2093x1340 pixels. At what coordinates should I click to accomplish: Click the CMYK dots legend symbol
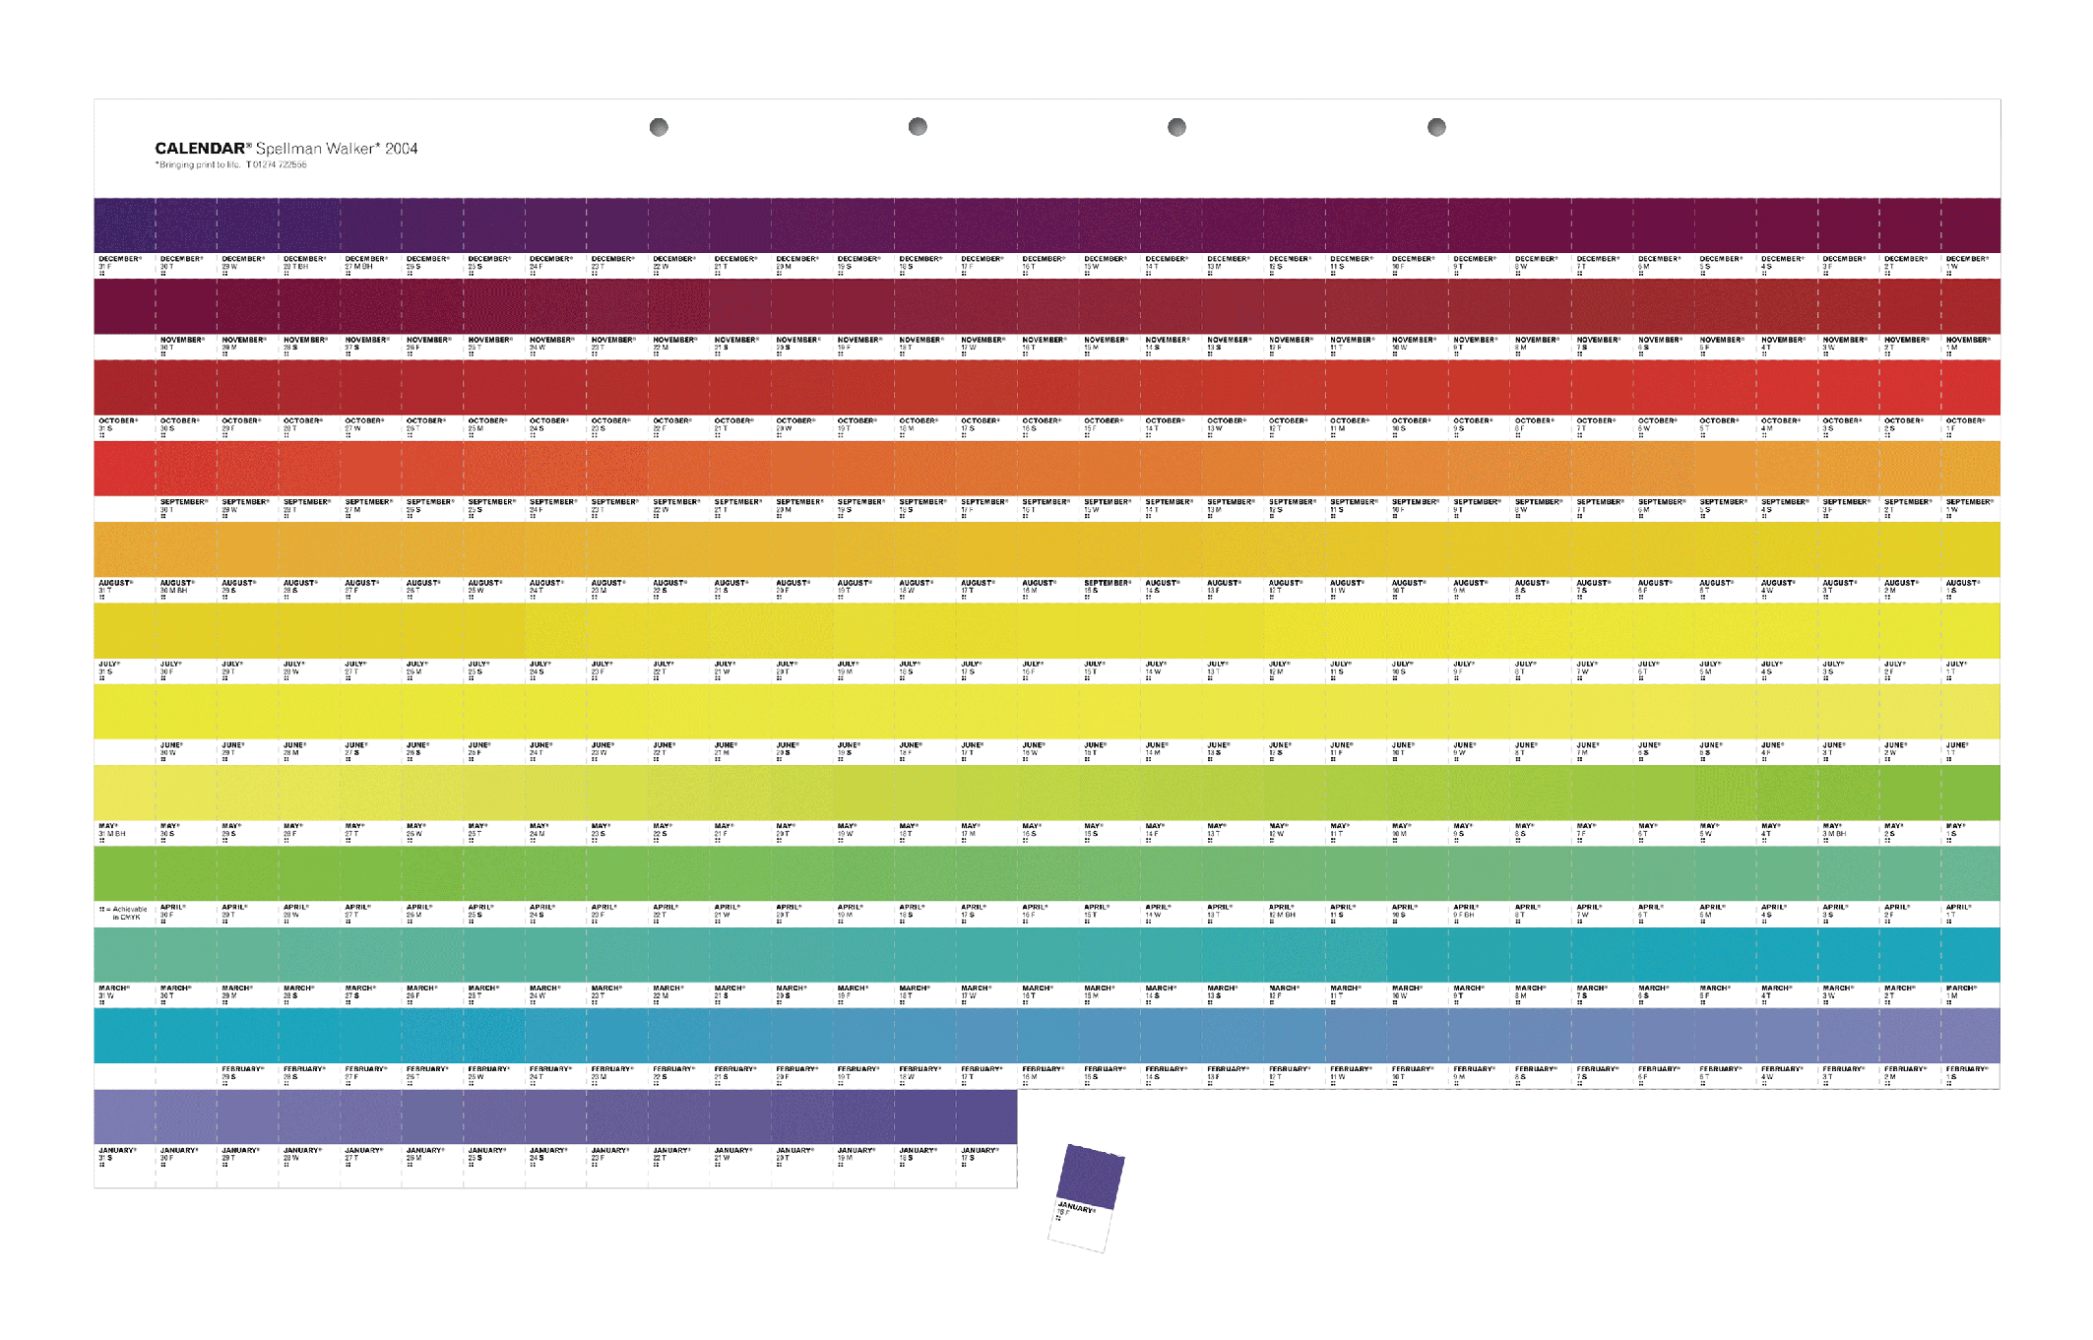pyautogui.click(x=103, y=910)
